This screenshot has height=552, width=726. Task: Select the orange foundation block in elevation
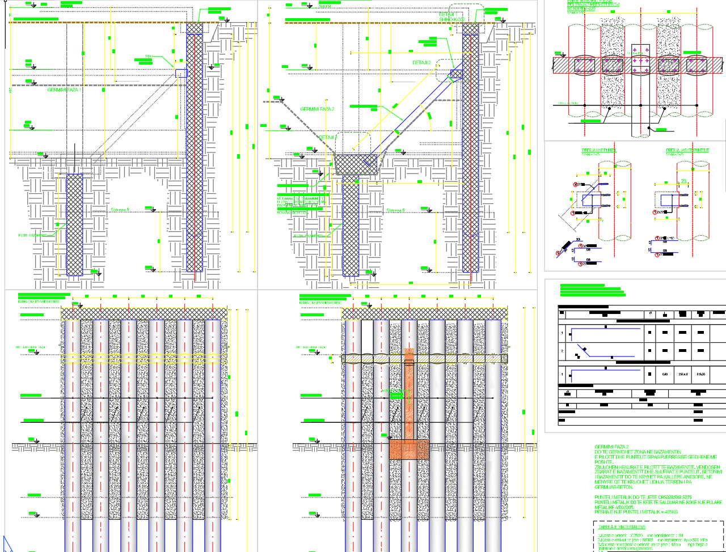coord(409,449)
